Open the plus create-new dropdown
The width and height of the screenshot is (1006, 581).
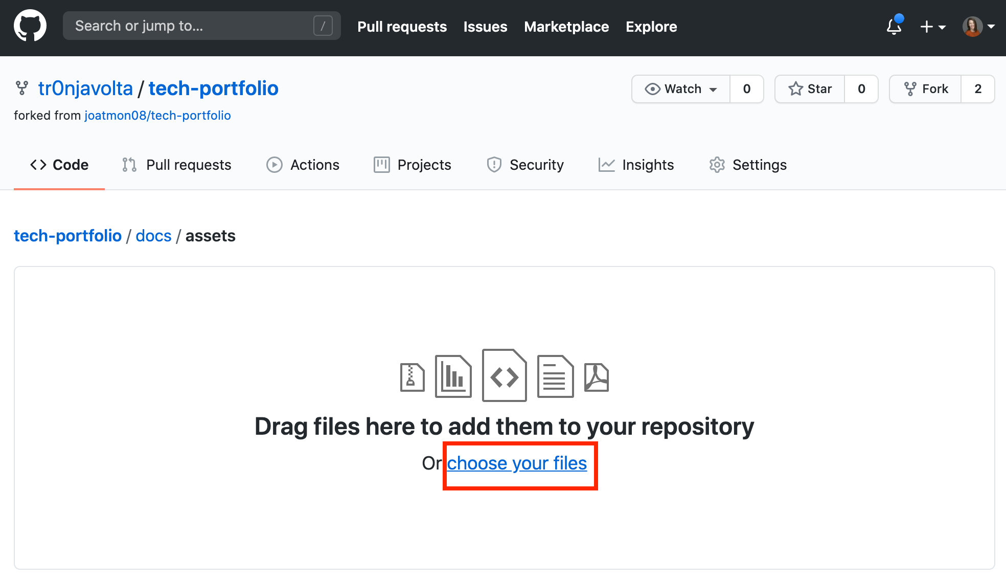(x=932, y=27)
